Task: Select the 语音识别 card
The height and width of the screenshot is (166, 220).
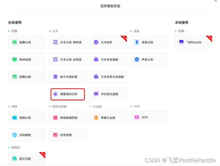Action: click(149, 42)
